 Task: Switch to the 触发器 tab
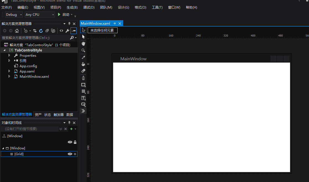[59, 115]
